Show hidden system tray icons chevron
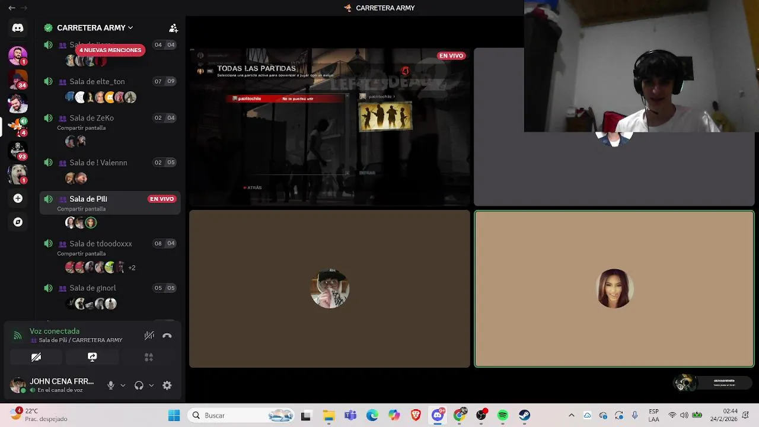Screen dimensions: 759x427 point(571,415)
